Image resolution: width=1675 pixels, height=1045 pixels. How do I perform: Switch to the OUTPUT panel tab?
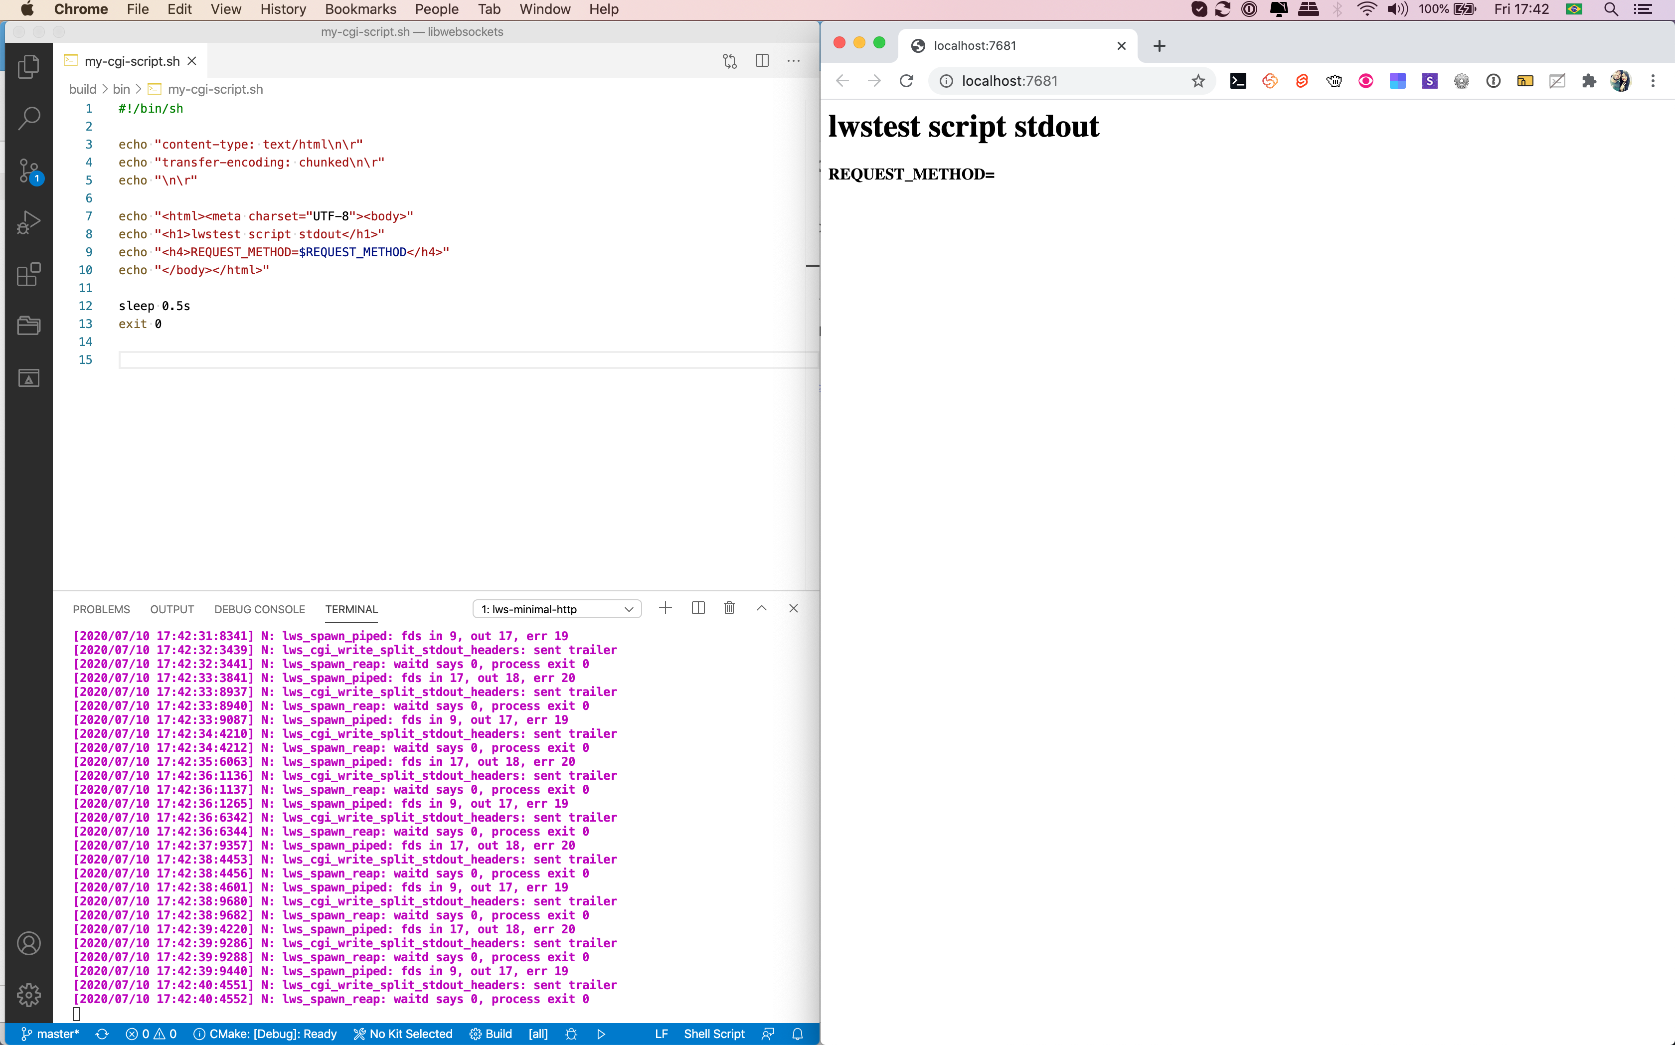[x=172, y=609]
